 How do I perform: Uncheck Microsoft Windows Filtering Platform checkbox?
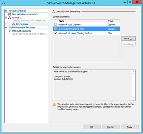point(55,33)
